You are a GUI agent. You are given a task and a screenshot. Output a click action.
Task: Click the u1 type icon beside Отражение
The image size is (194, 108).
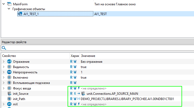coord(9,62)
